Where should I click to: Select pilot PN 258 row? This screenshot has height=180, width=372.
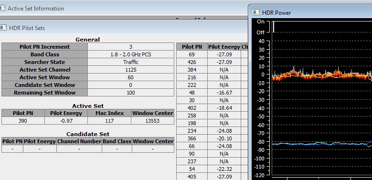[x=212, y=116]
